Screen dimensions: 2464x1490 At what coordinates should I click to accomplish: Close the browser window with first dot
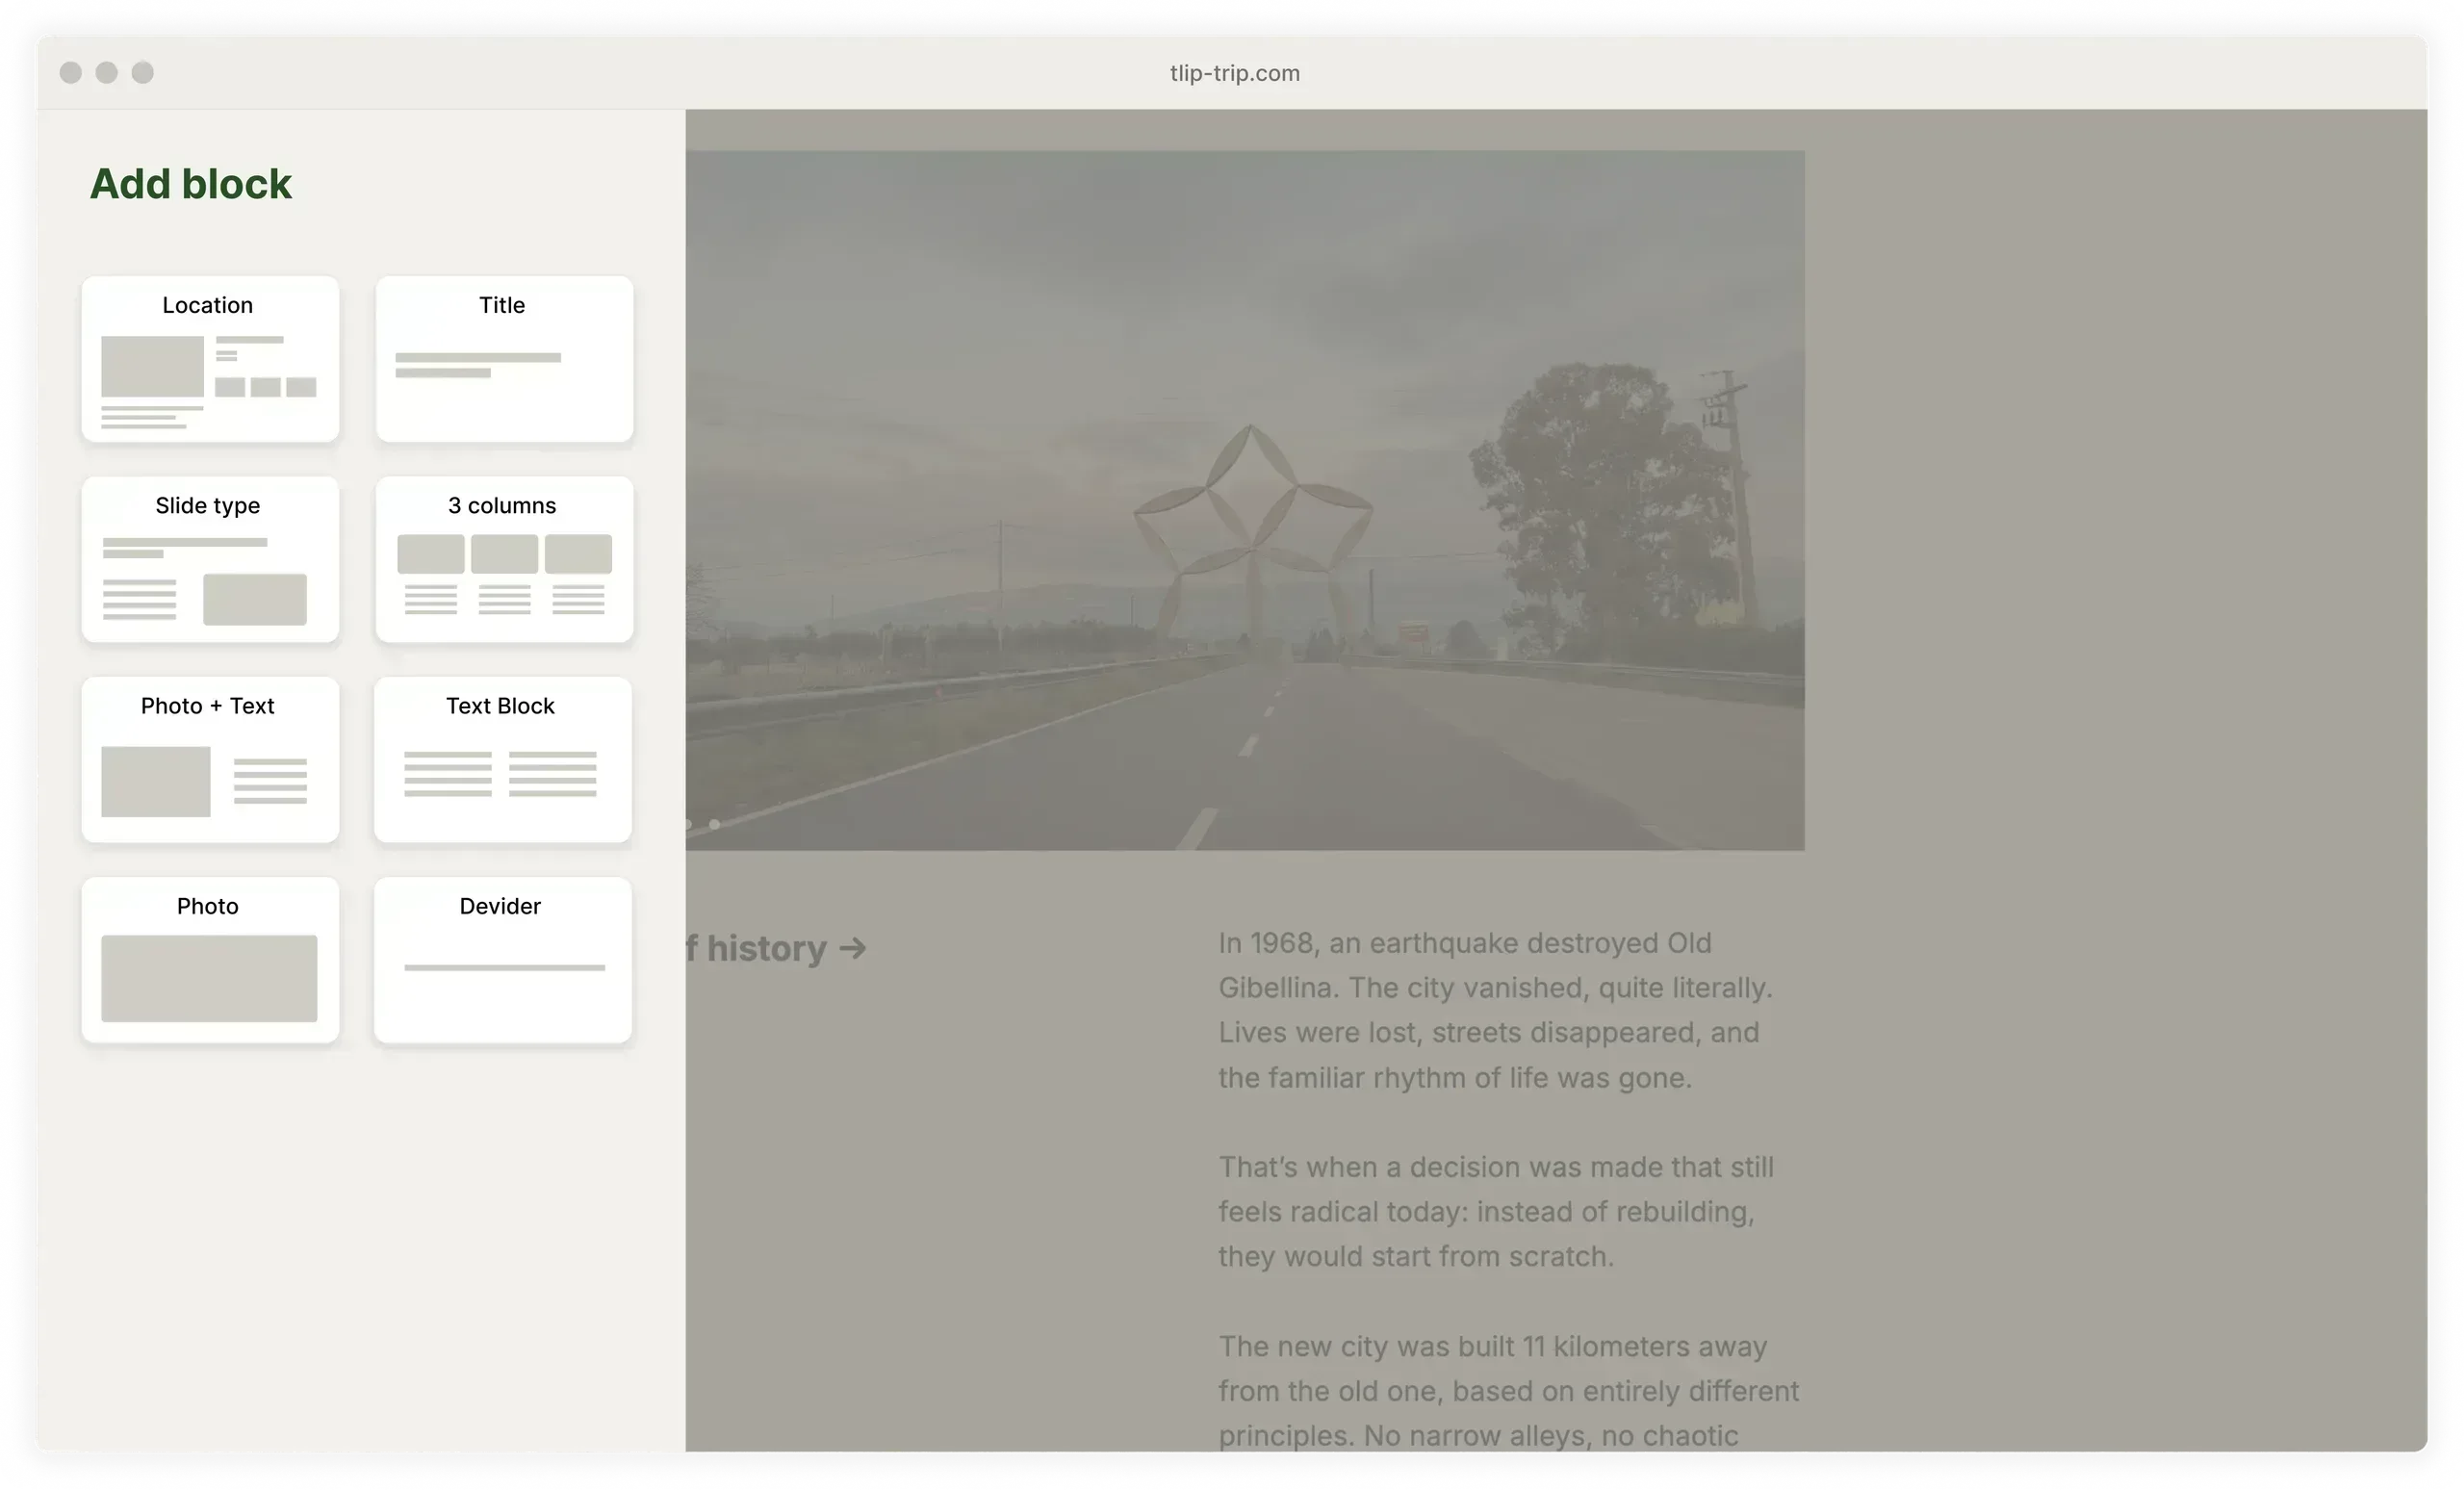(x=71, y=72)
